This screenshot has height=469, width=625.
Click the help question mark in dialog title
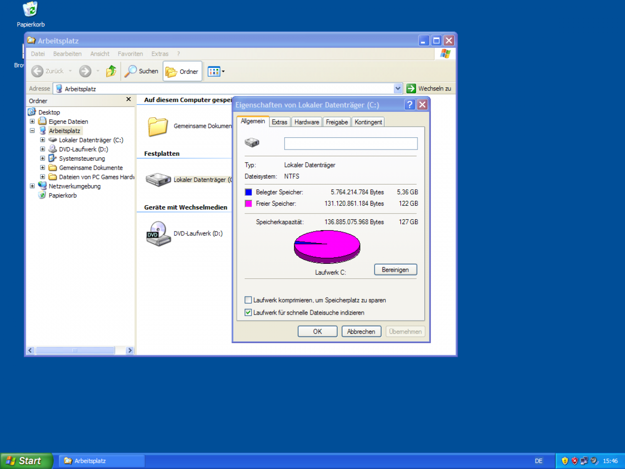pos(410,105)
